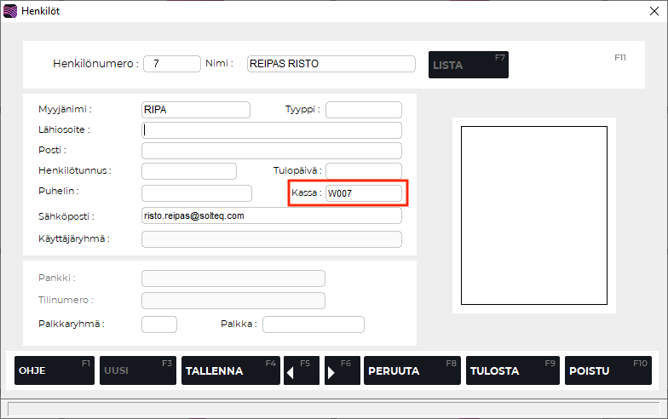Click the Sähköposti email field
Image resolution: width=668 pixels, height=419 pixels.
pyautogui.click(x=271, y=215)
